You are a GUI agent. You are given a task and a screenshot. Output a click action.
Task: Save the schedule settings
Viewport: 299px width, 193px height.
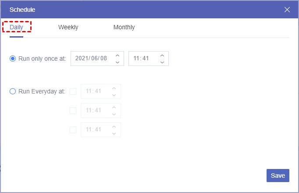(278, 175)
